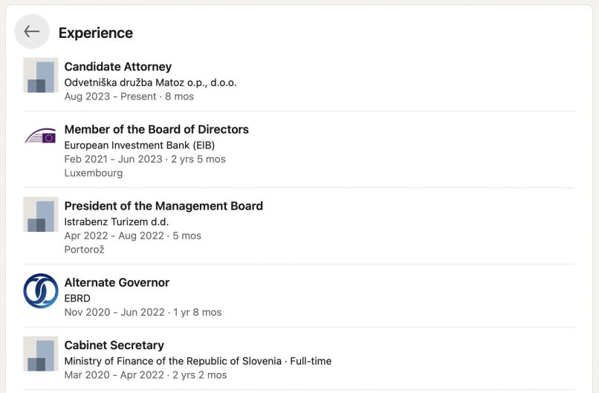Click the Aug 2023 - Present date range

point(111,97)
